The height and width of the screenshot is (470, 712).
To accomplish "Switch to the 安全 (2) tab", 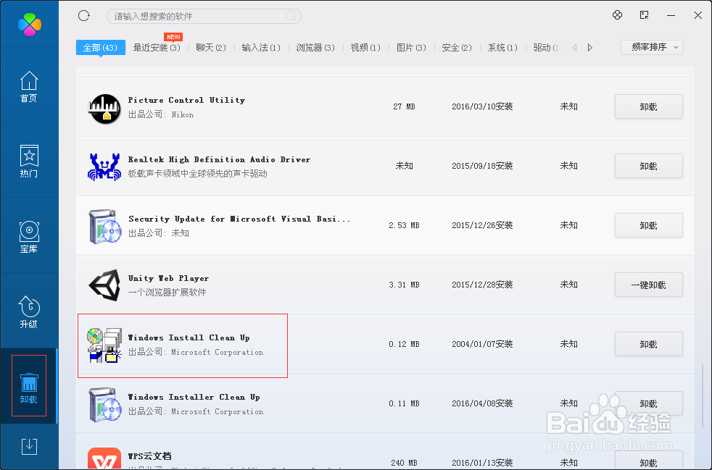I will pyautogui.click(x=457, y=48).
